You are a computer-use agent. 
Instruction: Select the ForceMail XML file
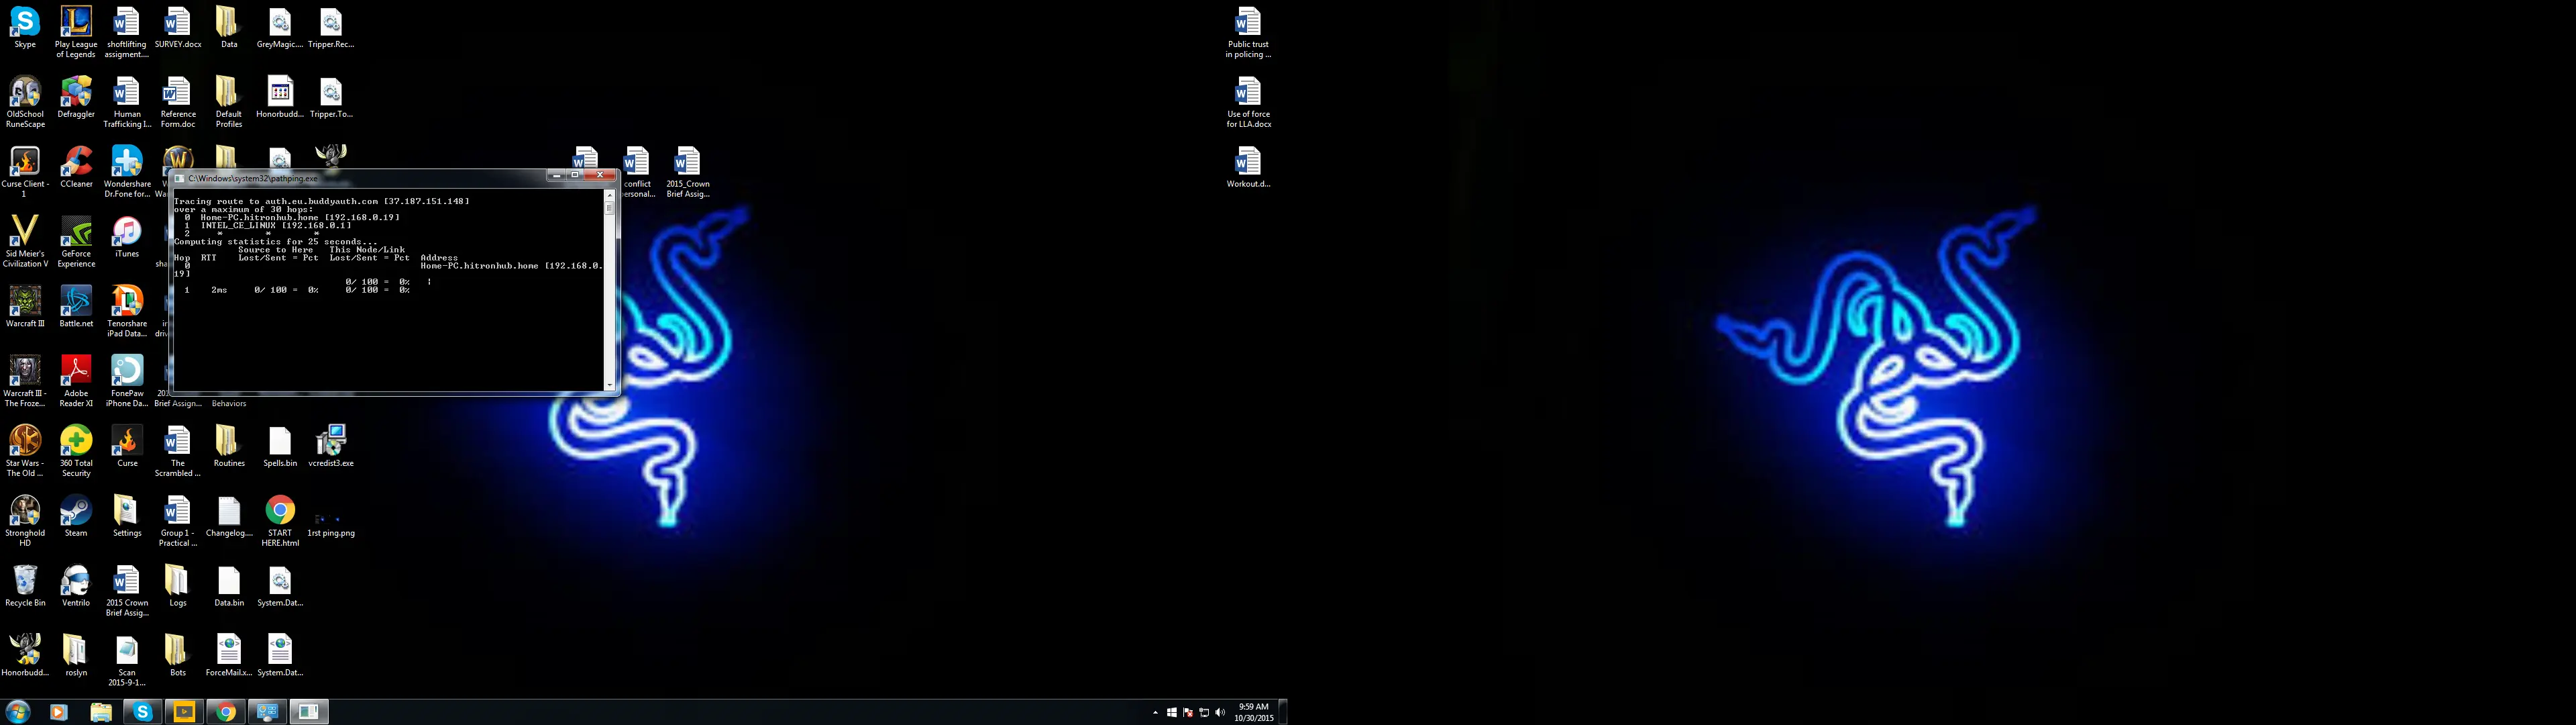(229, 656)
